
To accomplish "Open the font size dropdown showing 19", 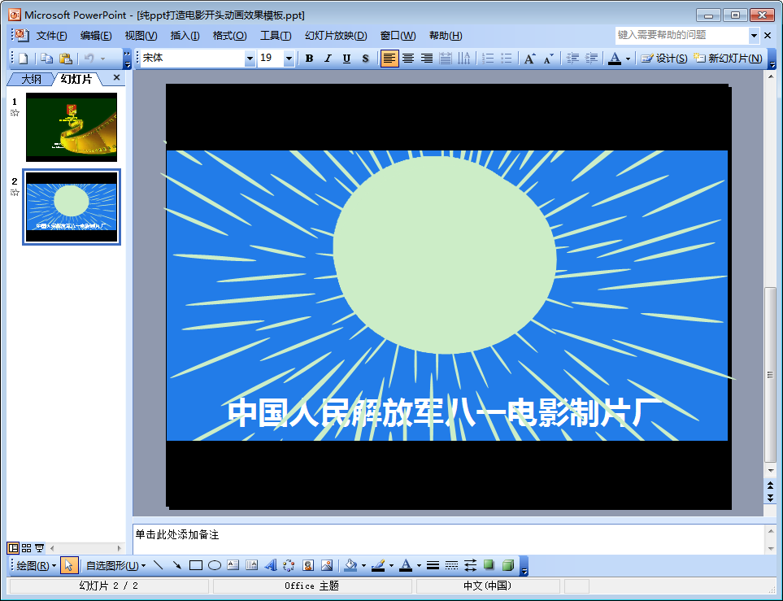I will point(289,59).
